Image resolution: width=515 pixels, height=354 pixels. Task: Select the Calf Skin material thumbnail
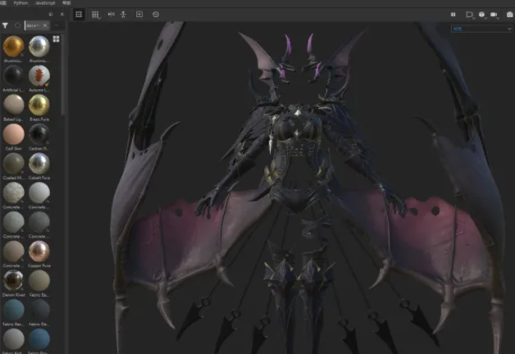coord(13,134)
